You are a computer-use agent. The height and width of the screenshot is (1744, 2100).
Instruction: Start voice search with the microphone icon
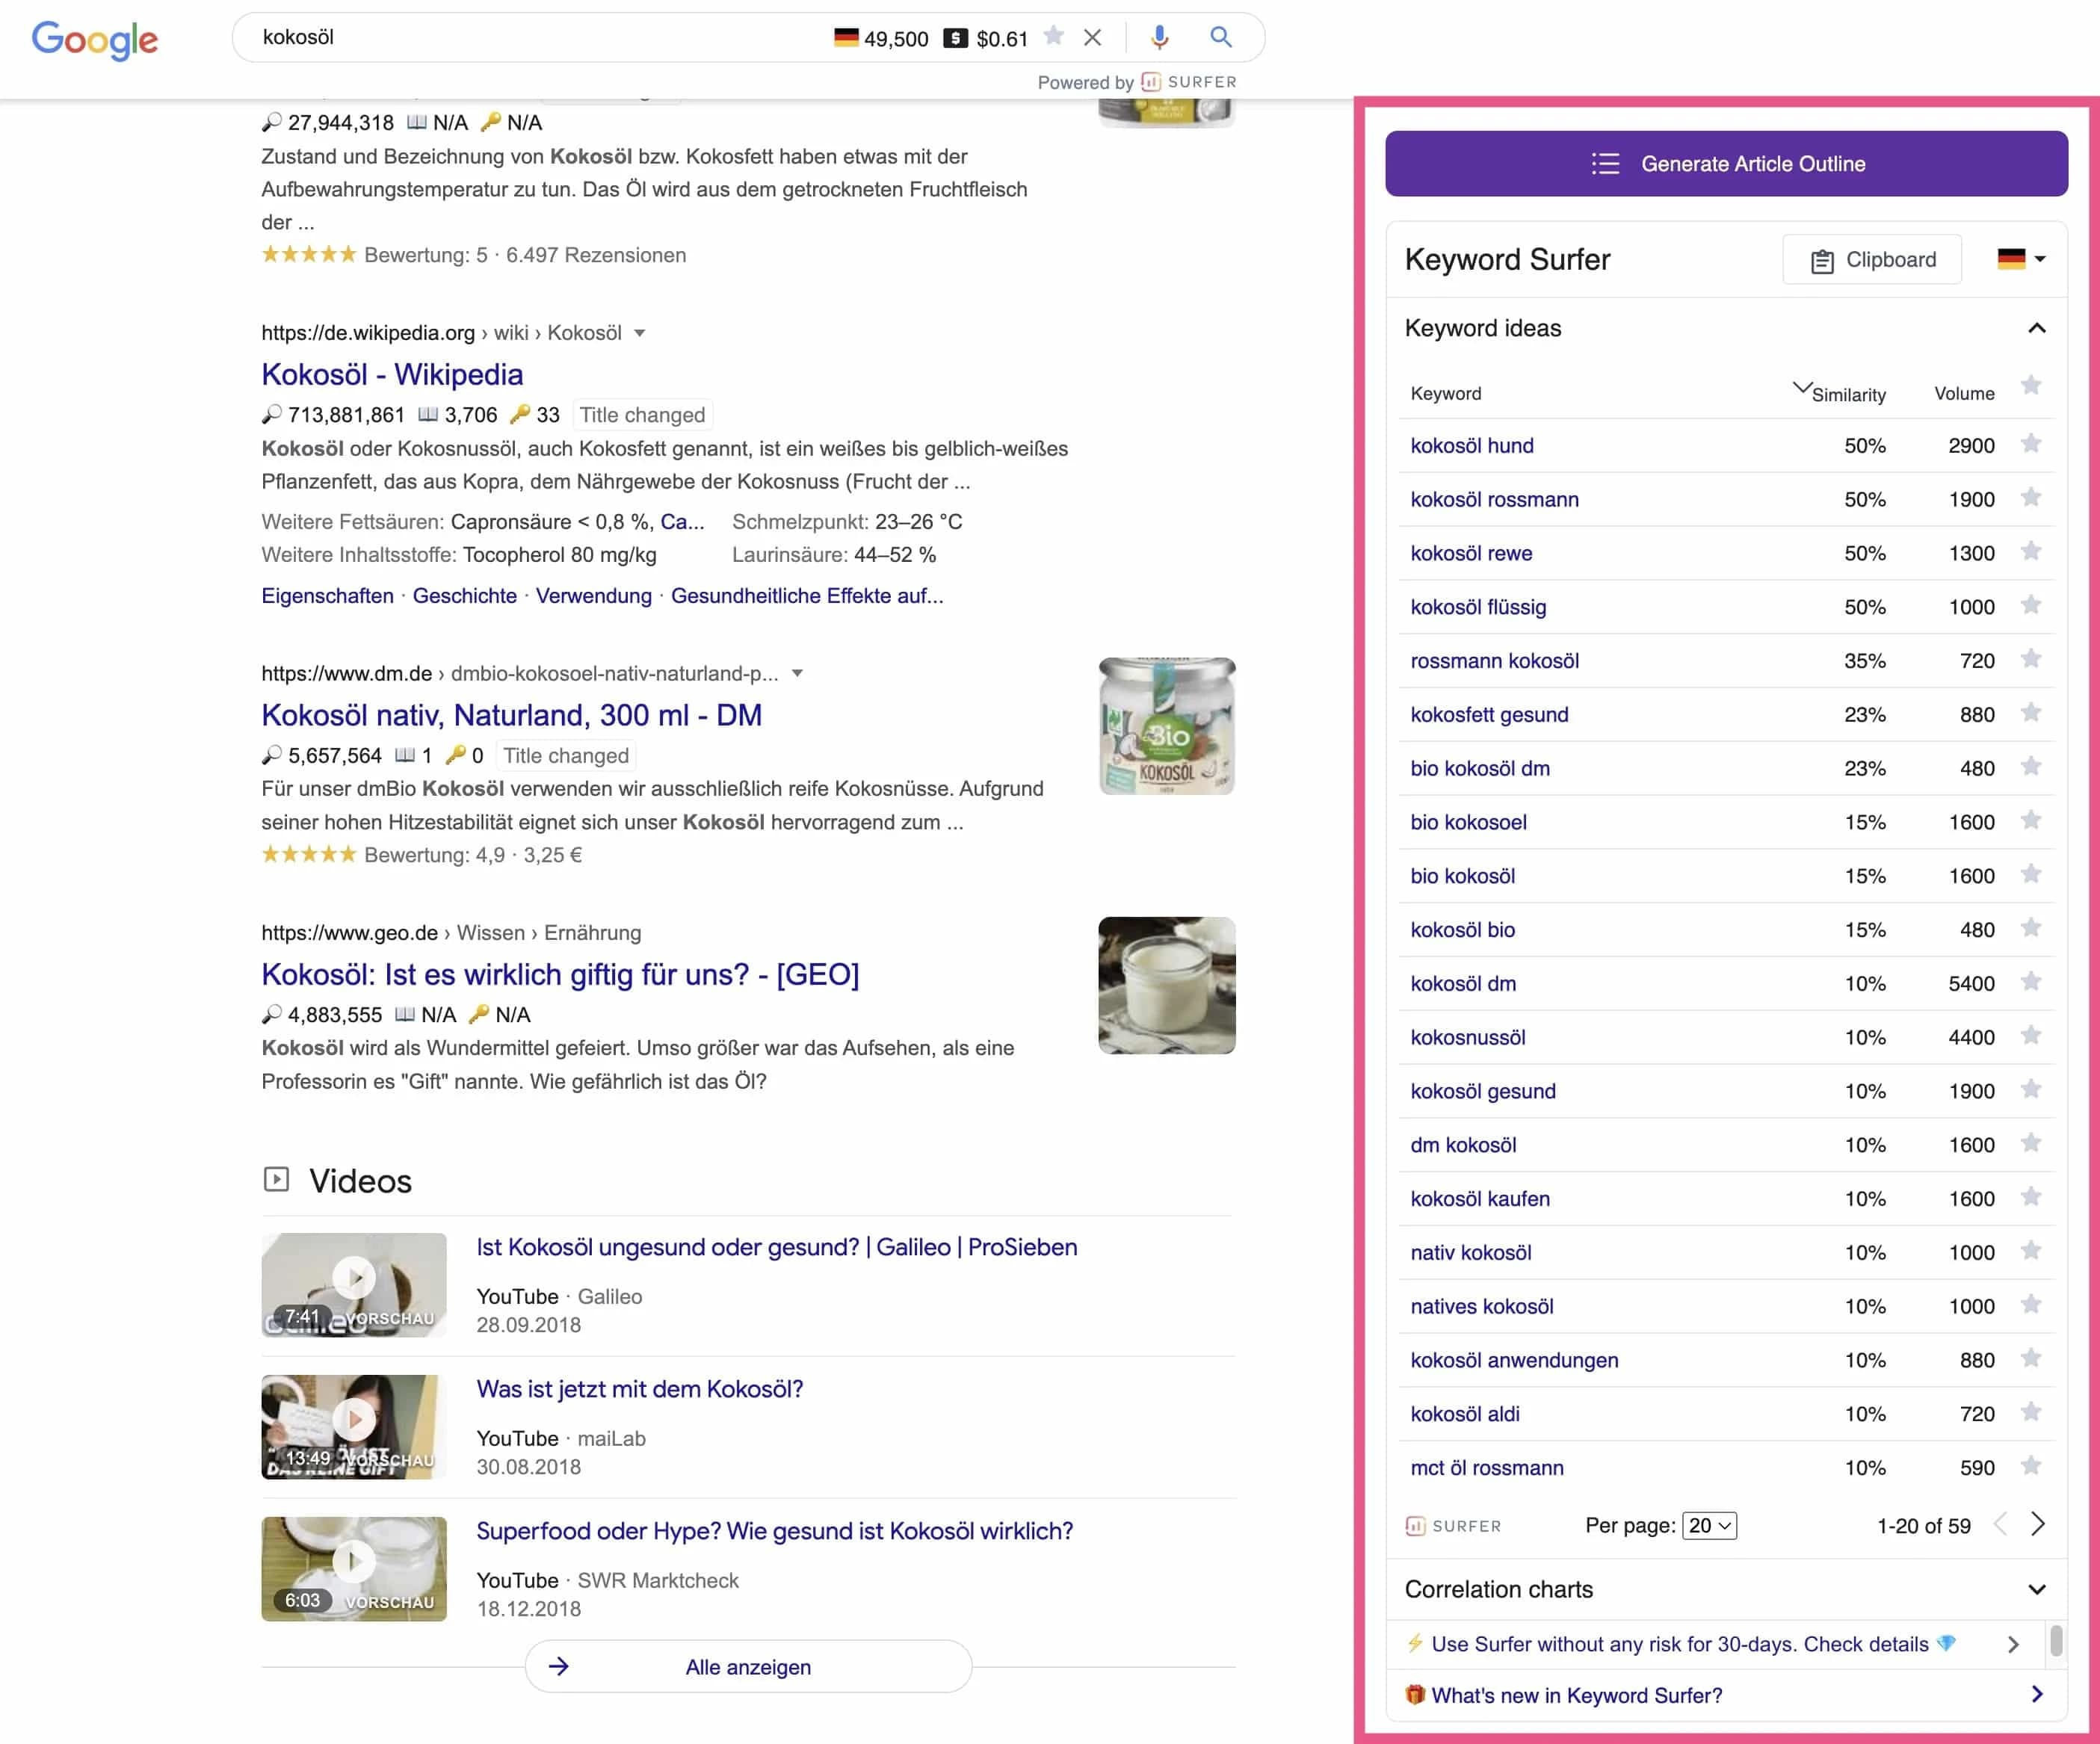point(1160,37)
